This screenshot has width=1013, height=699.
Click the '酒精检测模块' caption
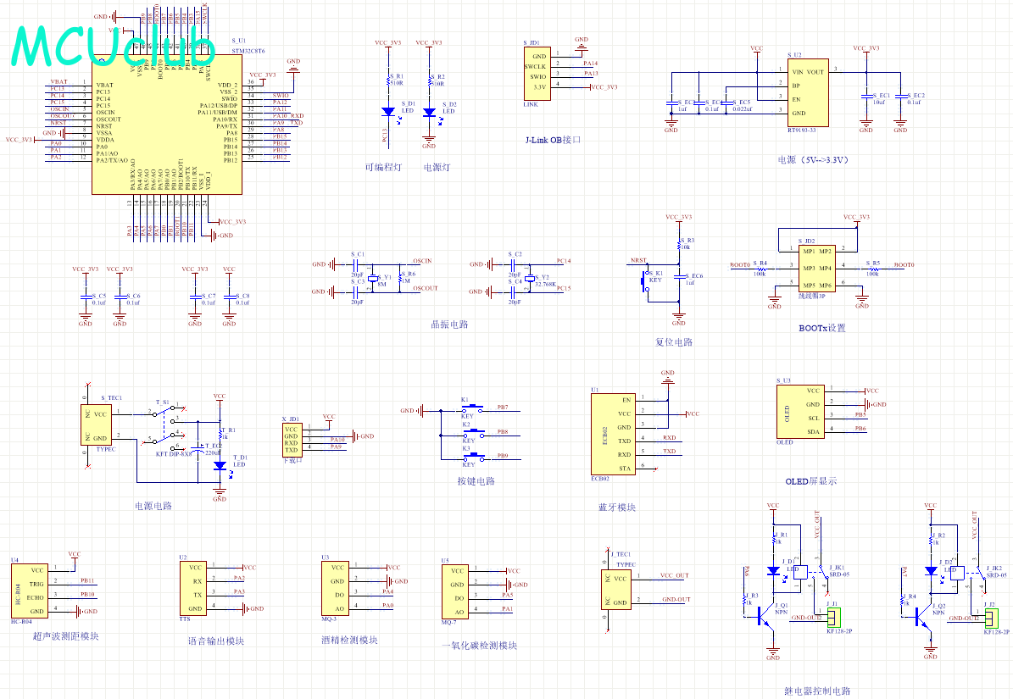point(349,641)
